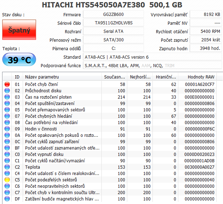Viewport: 223px width, 204px height.
Task: Click the red Špatný disk status button
Action: pyautogui.click(x=19, y=30)
